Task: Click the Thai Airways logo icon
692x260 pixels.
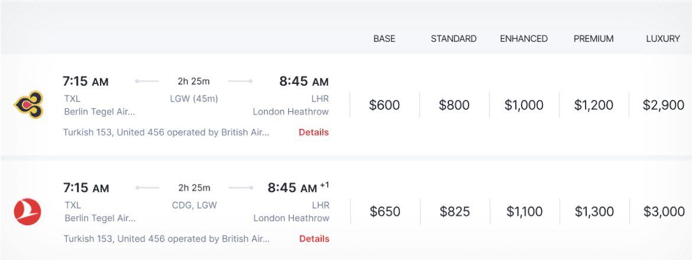Action: click(x=27, y=105)
